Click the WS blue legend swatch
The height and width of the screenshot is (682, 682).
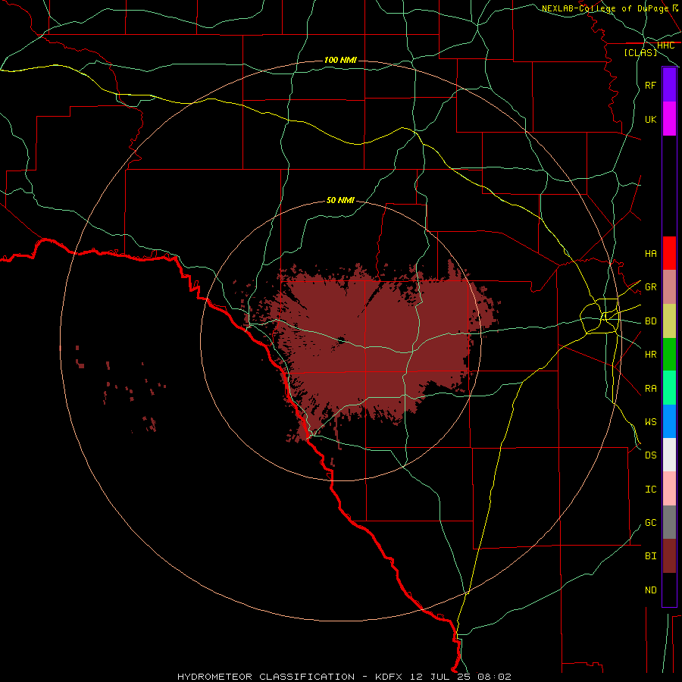click(669, 421)
